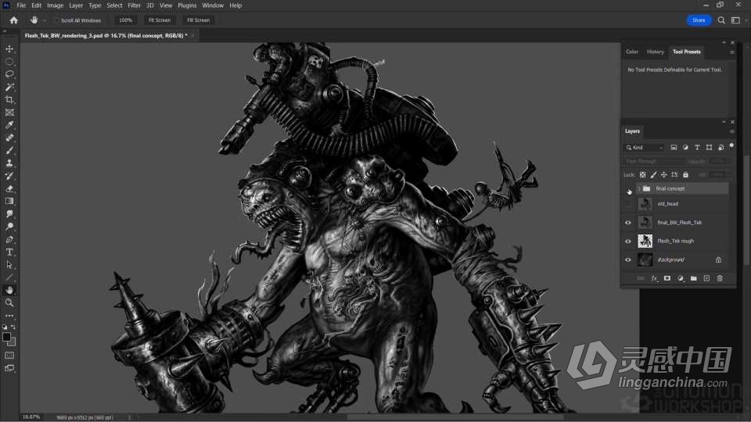Switch to the Color tab
Viewport: 751px width, 422px height.
click(x=632, y=52)
